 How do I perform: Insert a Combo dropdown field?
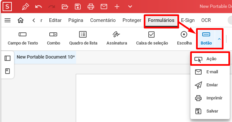point(53,38)
